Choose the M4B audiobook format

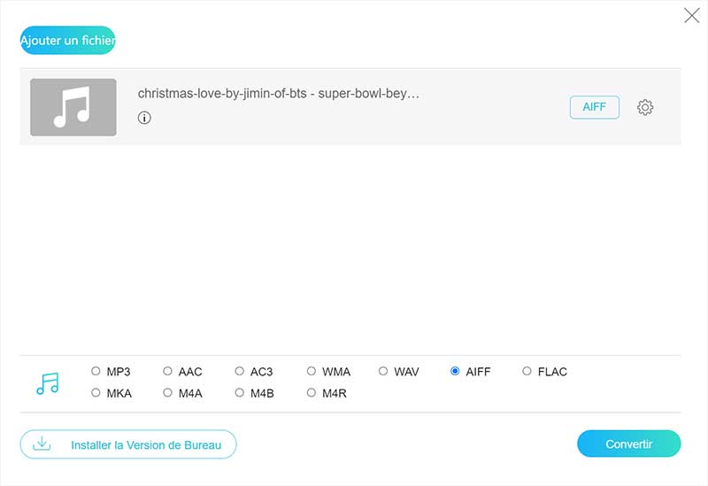(240, 393)
